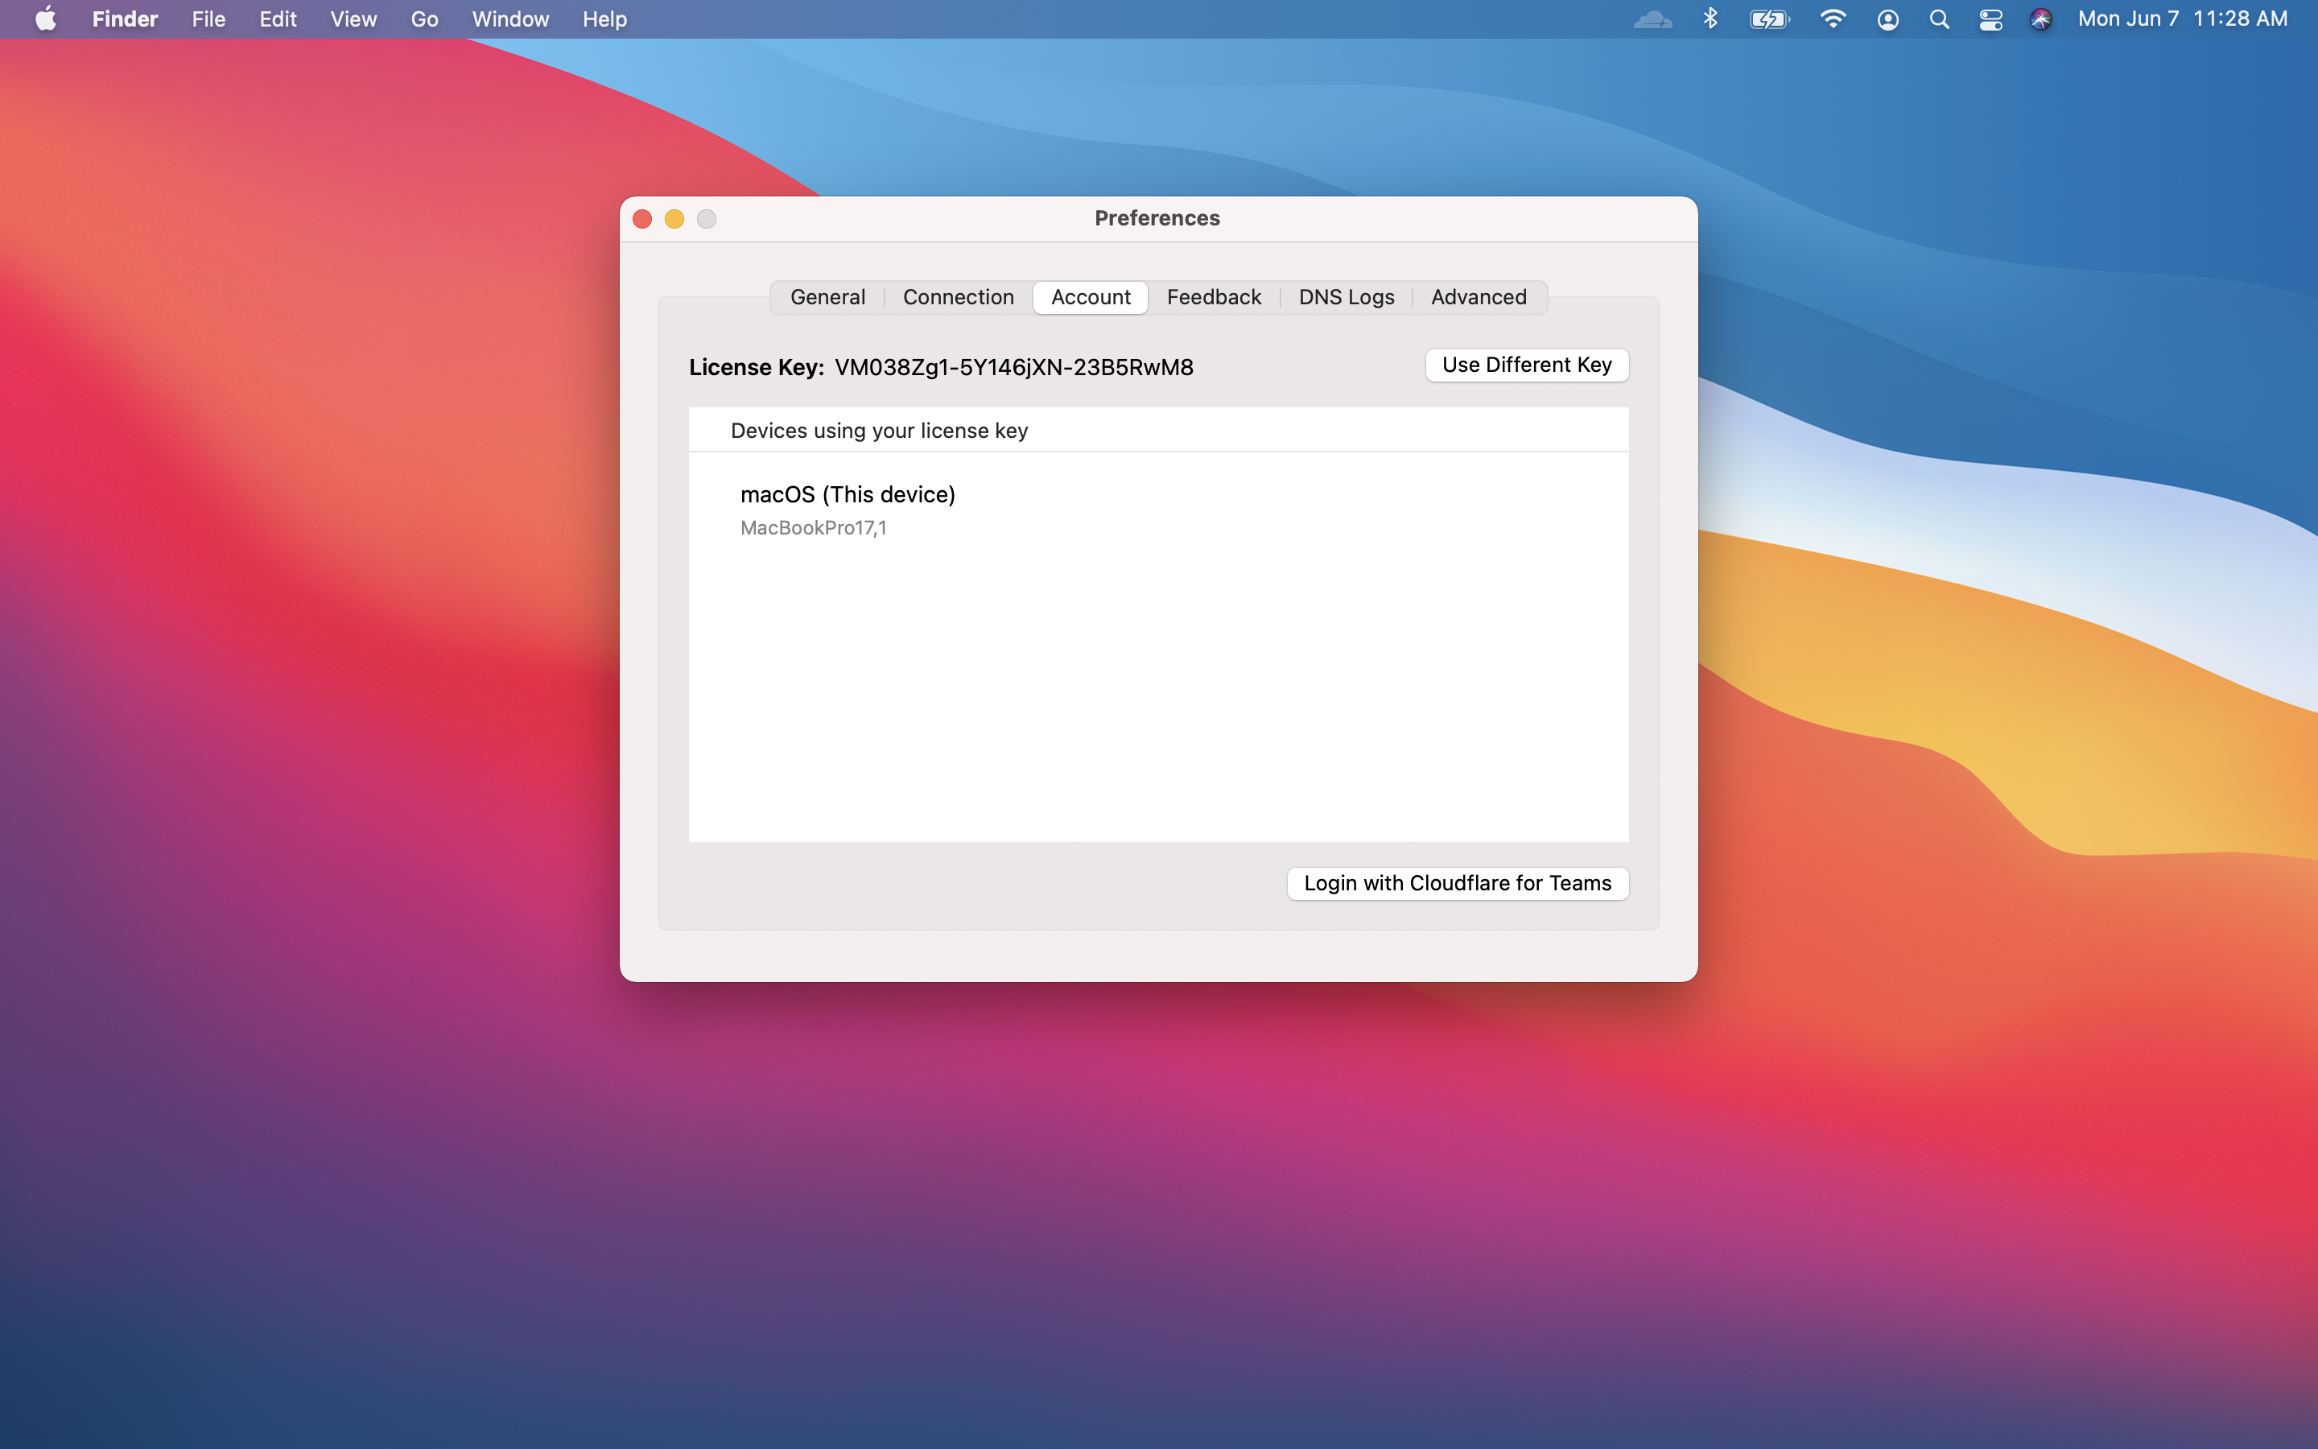Click Login with Cloudflare for Teams
The width and height of the screenshot is (2318, 1449).
click(1457, 884)
